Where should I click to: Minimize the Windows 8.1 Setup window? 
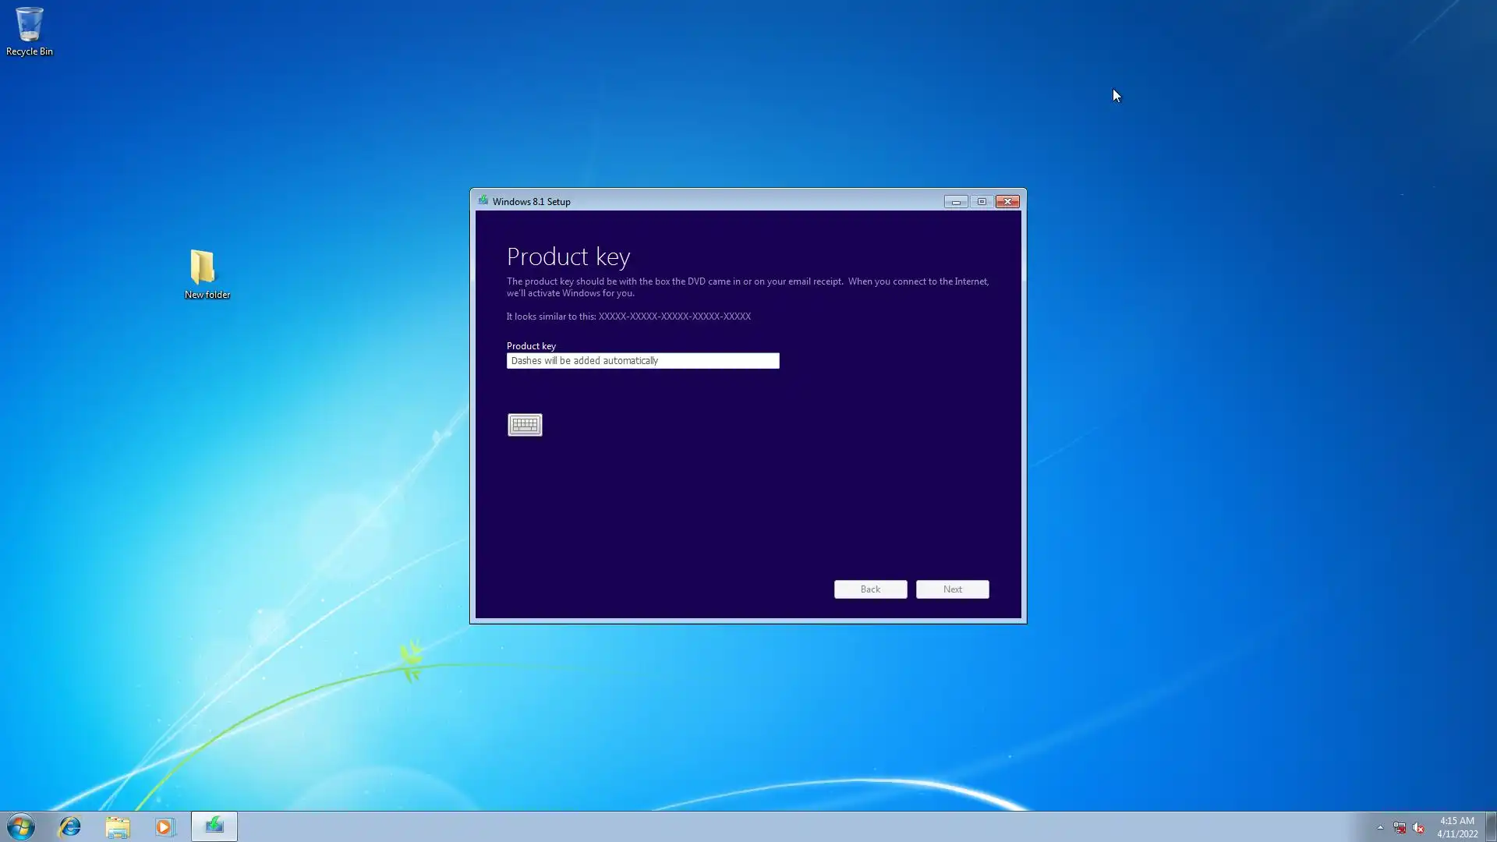pyautogui.click(x=956, y=202)
